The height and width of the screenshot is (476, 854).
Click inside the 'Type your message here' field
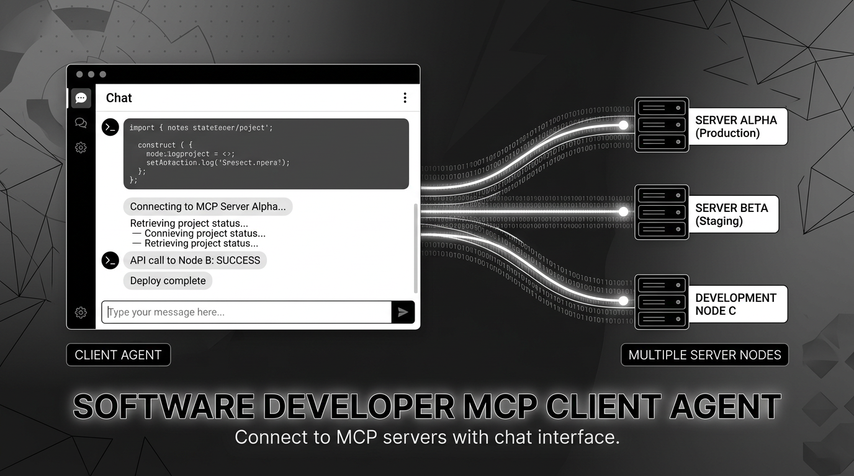pos(242,312)
